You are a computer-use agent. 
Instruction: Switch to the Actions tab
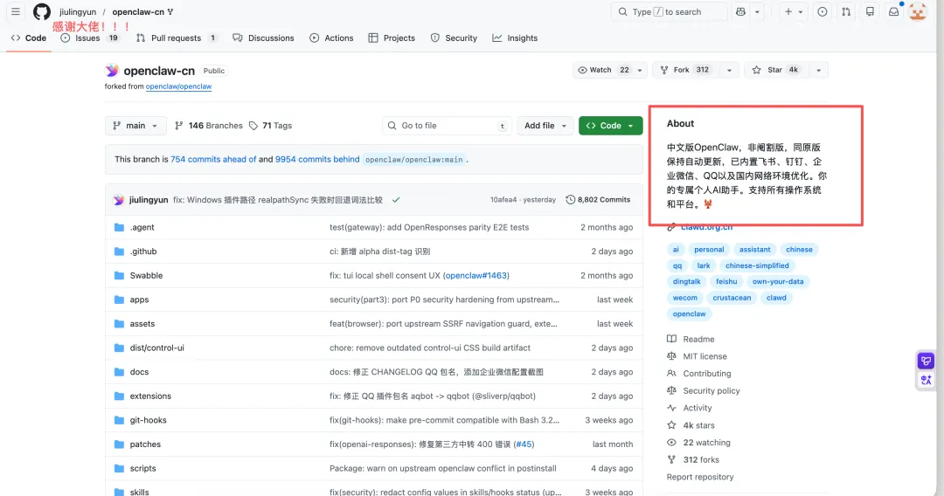pos(332,38)
